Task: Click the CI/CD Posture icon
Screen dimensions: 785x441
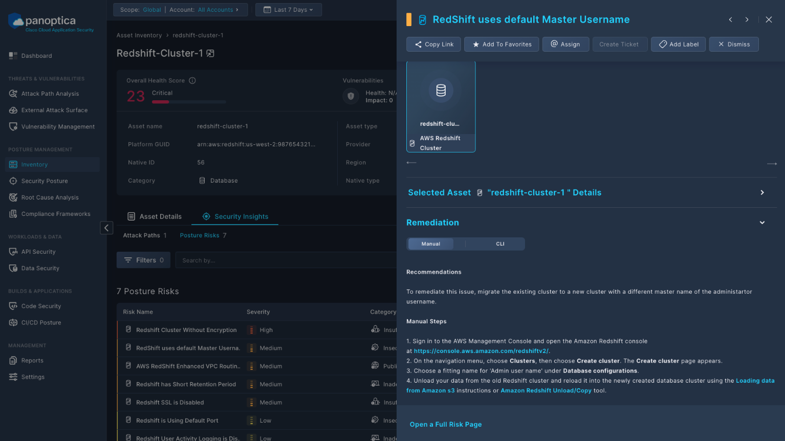Action: click(x=13, y=322)
